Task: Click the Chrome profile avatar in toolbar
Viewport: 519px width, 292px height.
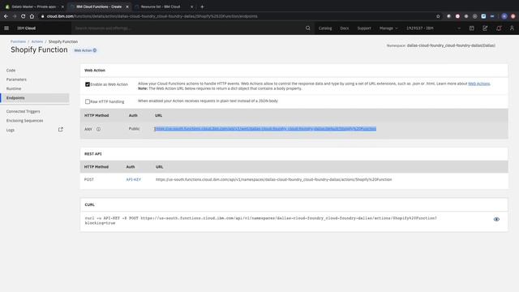Action: pyautogui.click(x=504, y=16)
